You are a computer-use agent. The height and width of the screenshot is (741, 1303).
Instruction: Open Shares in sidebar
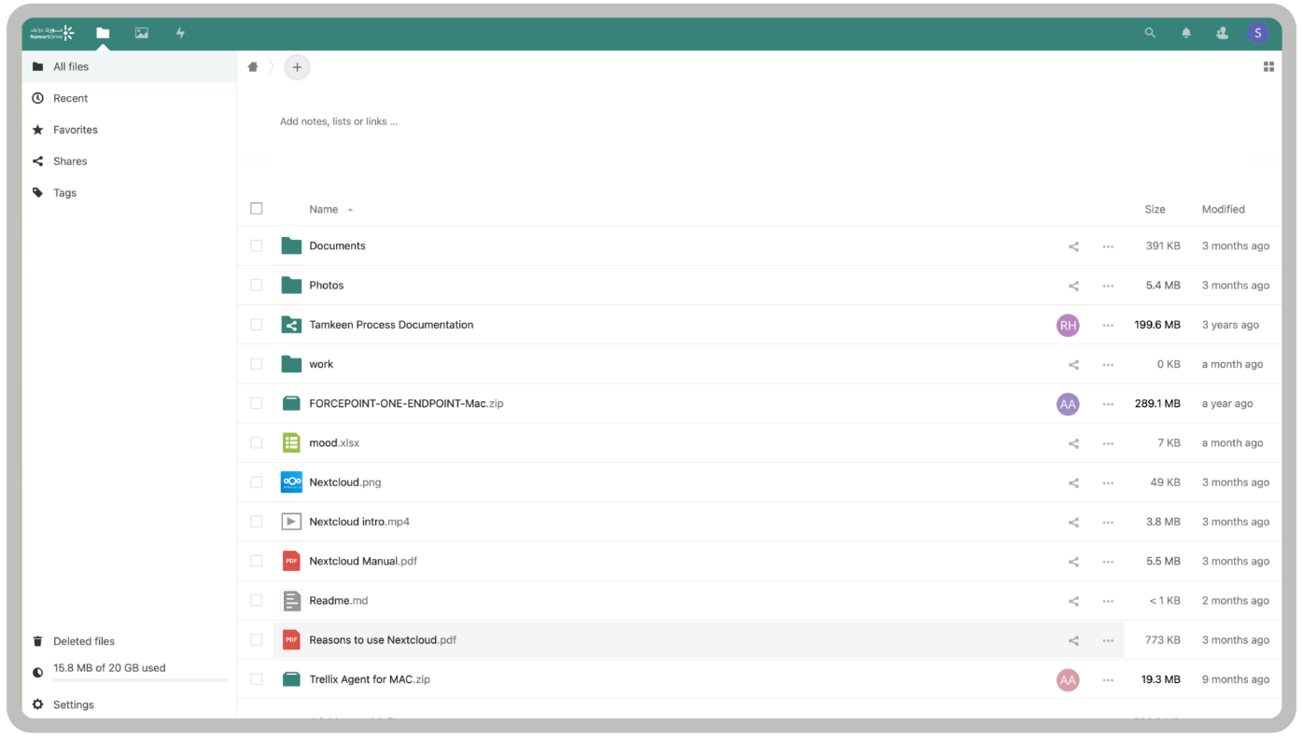click(129, 161)
